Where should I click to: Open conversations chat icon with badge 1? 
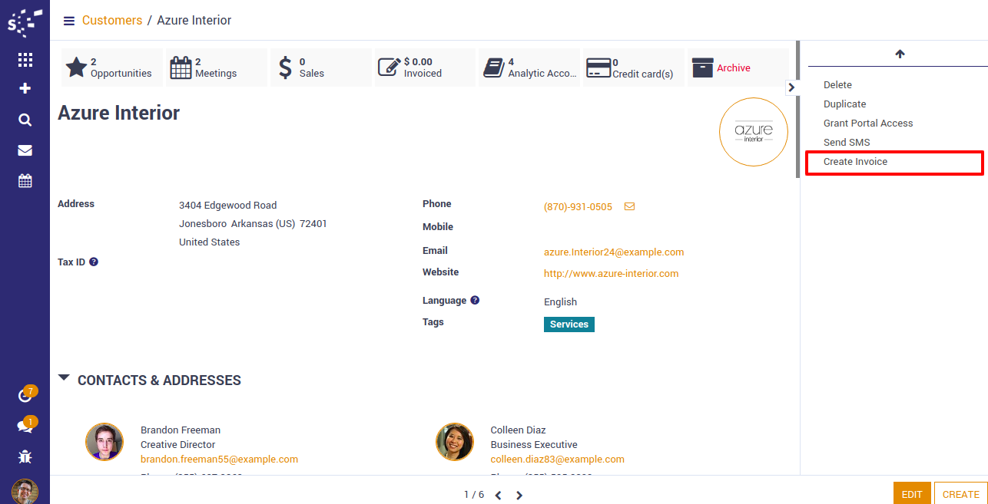tap(25, 427)
